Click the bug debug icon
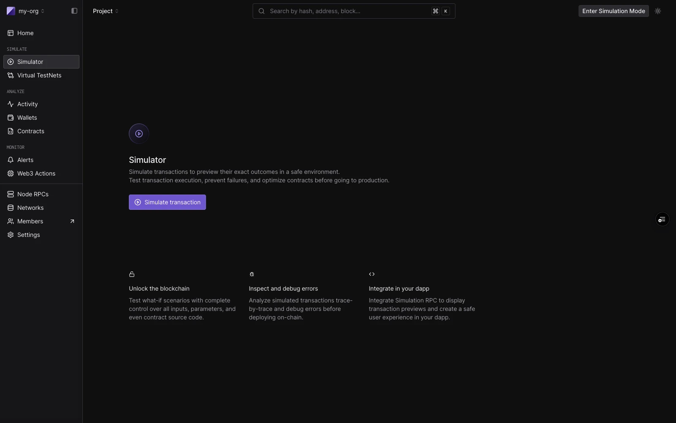Image resolution: width=676 pixels, height=423 pixels. point(252,274)
